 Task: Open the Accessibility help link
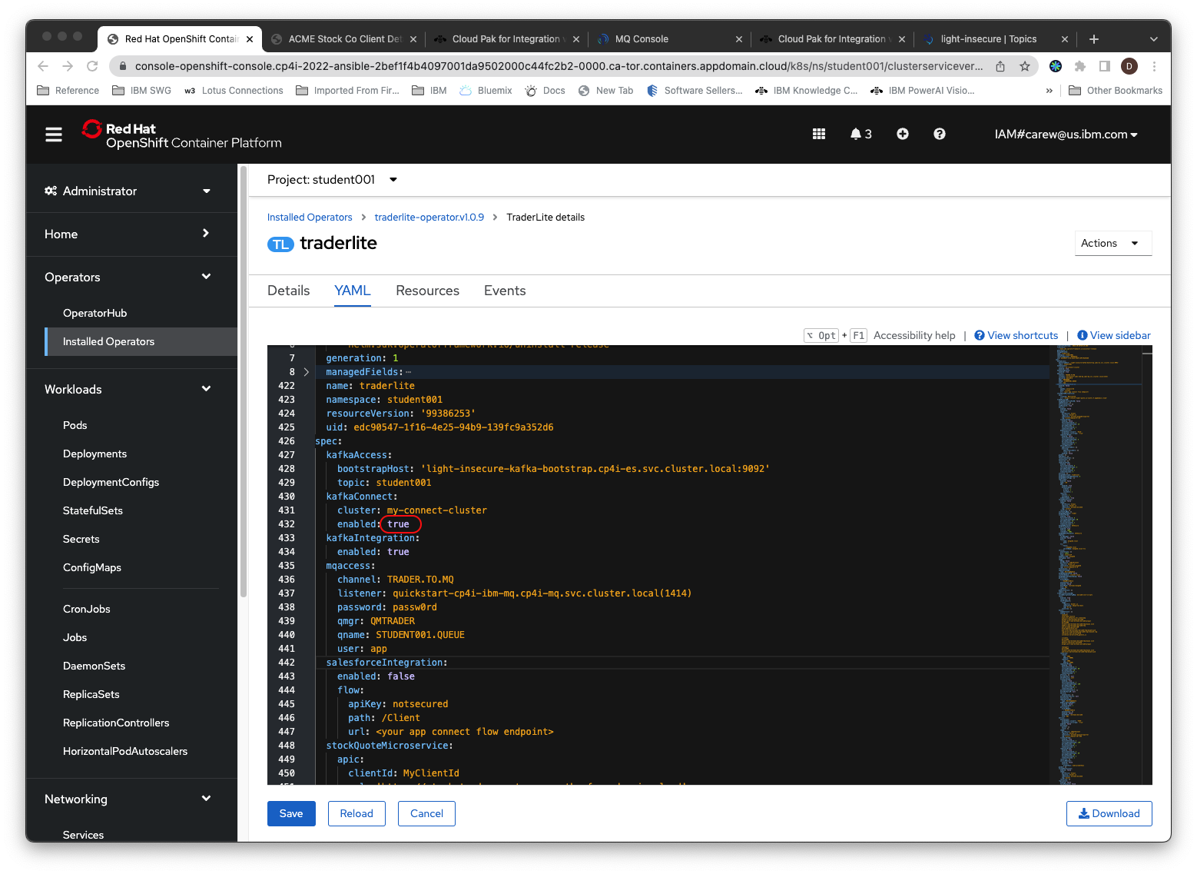coord(914,335)
